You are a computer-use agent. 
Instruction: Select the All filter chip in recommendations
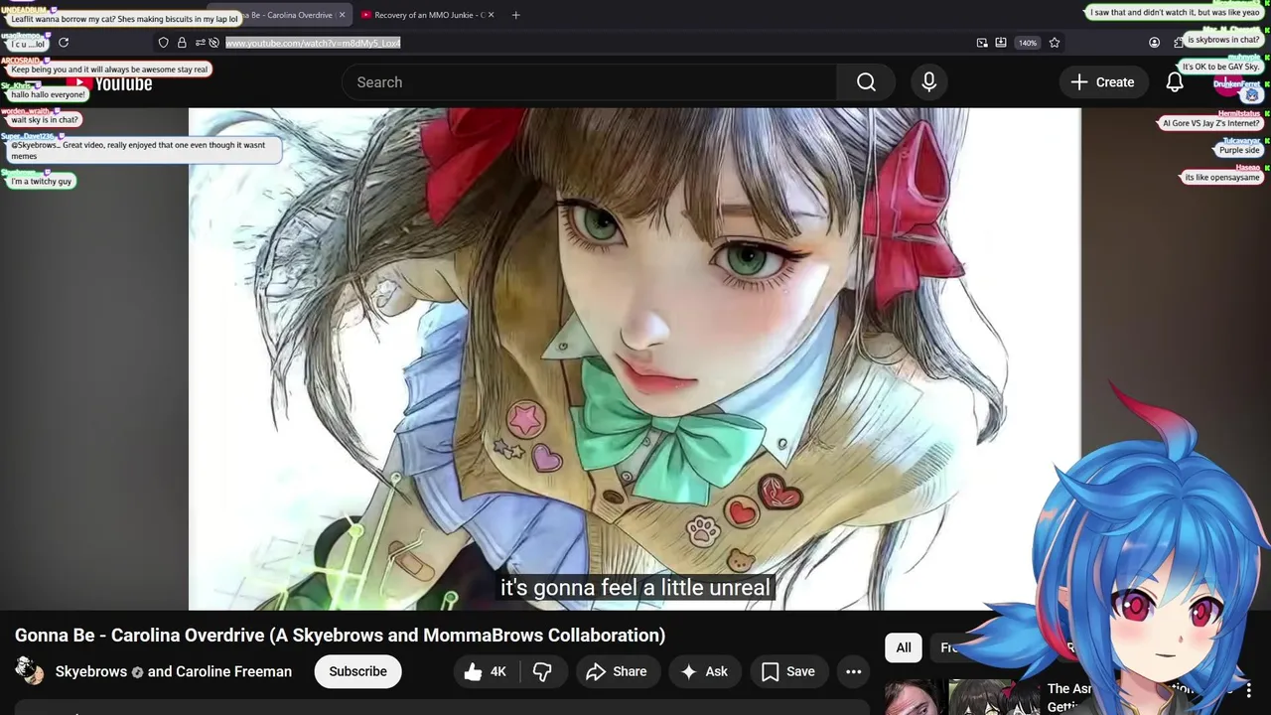point(904,647)
